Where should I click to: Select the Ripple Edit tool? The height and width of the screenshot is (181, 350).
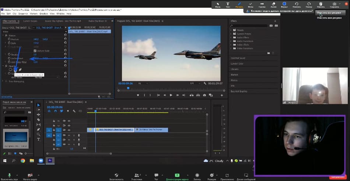click(38, 115)
